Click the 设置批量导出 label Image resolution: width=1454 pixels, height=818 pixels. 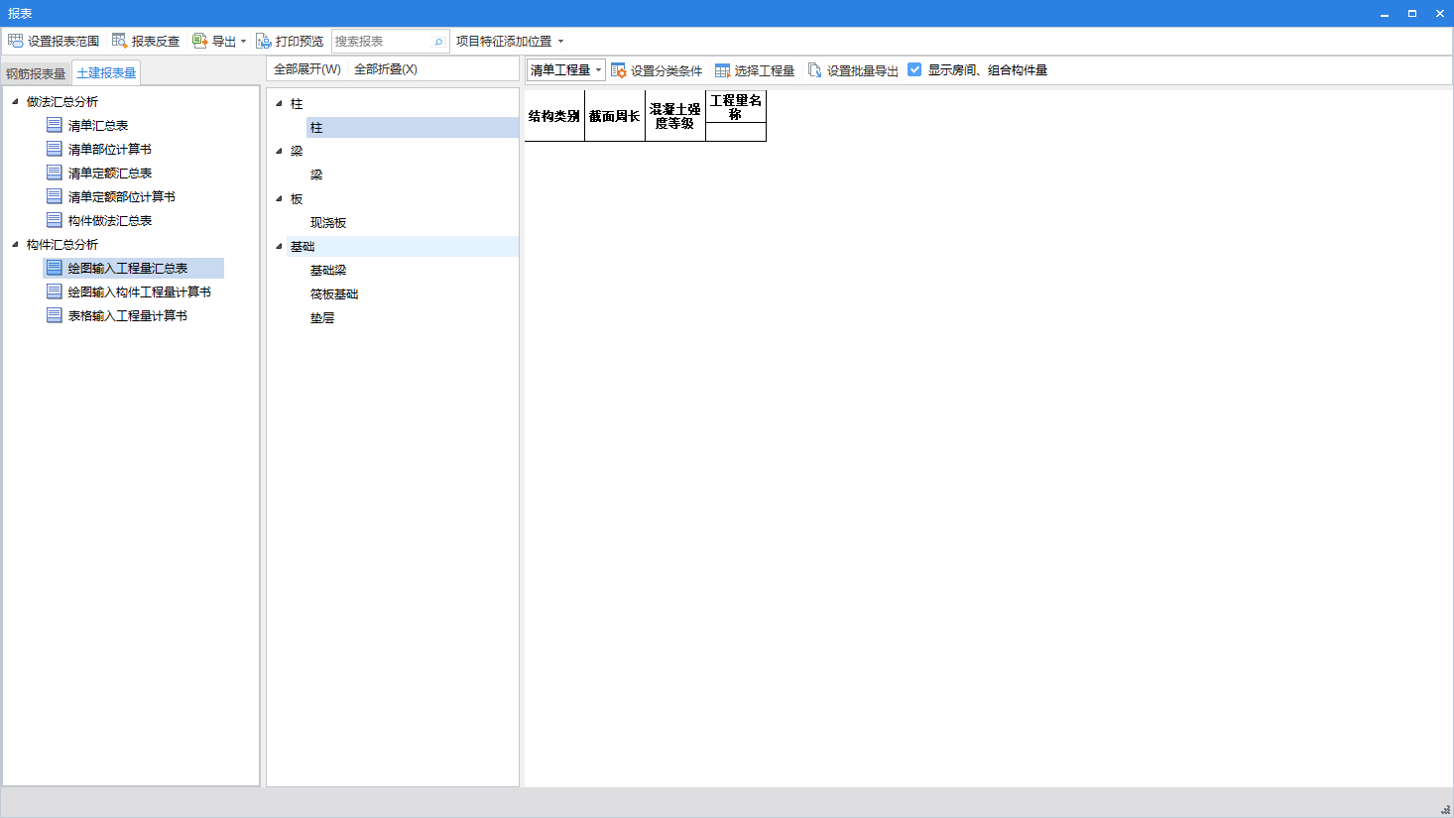click(863, 71)
